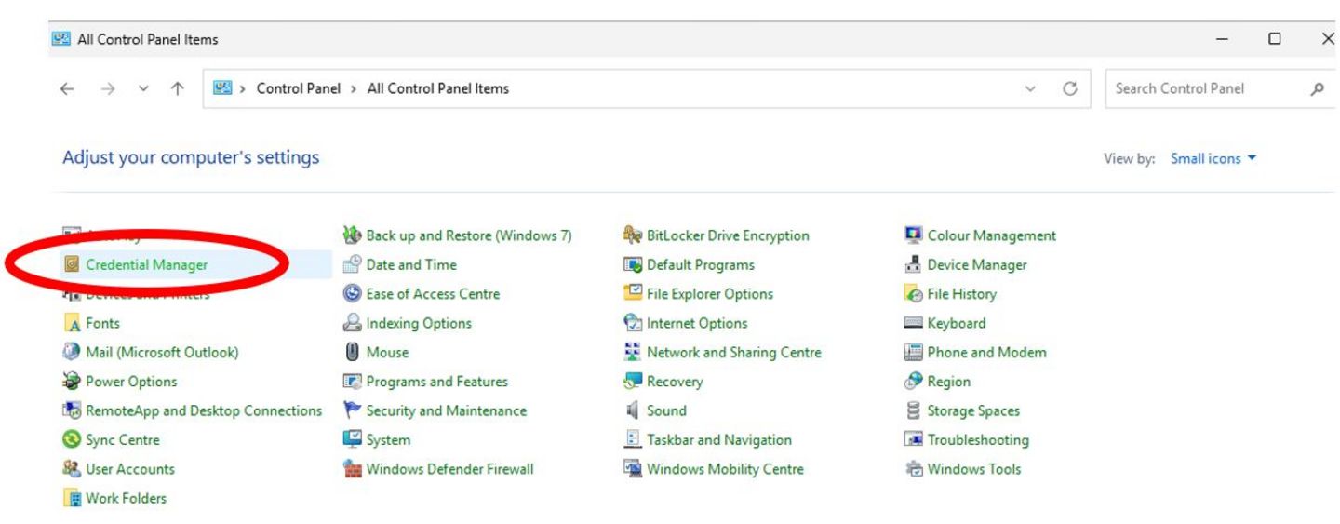The width and height of the screenshot is (1340, 524).
Task: Click the Device Manager icon
Action: coord(913,265)
